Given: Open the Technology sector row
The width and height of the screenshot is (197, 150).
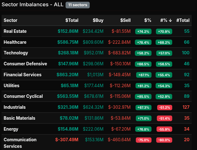Looking at the screenshot, I should (16, 53).
